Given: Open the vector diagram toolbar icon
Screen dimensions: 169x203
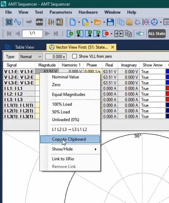Looking at the screenshot, I should pyautogui.click(x=155, y=22).
